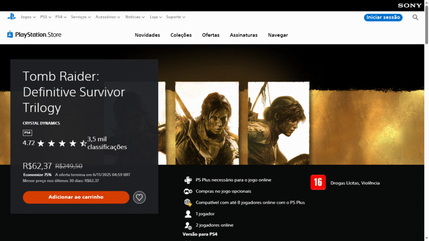Switch to the Assinaturas tab

(243, 35)
